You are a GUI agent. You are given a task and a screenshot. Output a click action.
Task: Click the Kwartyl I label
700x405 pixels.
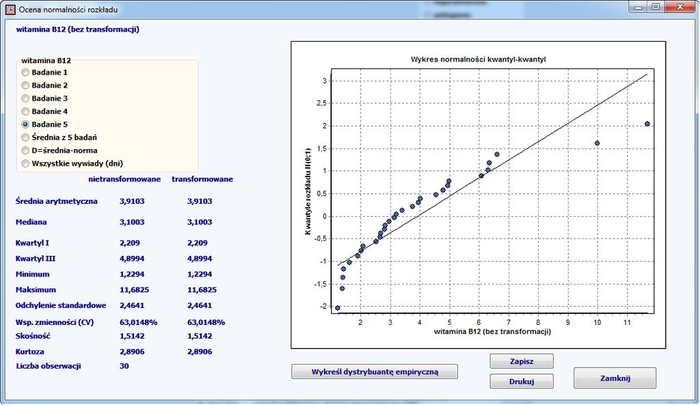tap(32, 243)
